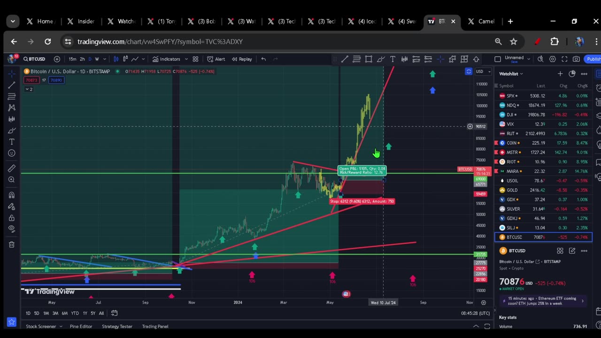Select the zoom in tool
Viewport: 601px width, 338px height.
point(12,179)
